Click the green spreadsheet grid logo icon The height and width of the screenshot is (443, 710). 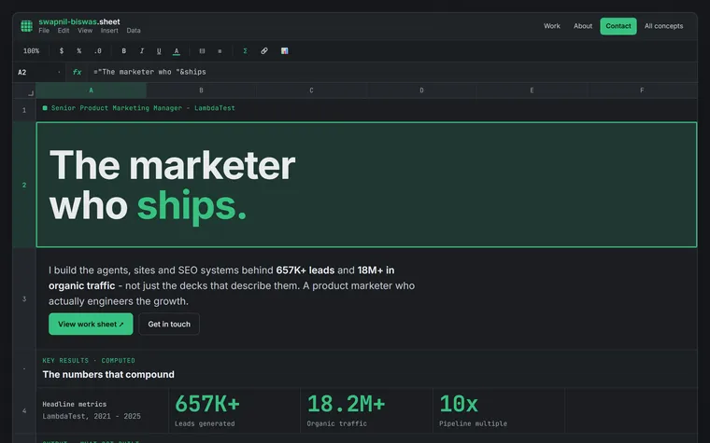27,26
